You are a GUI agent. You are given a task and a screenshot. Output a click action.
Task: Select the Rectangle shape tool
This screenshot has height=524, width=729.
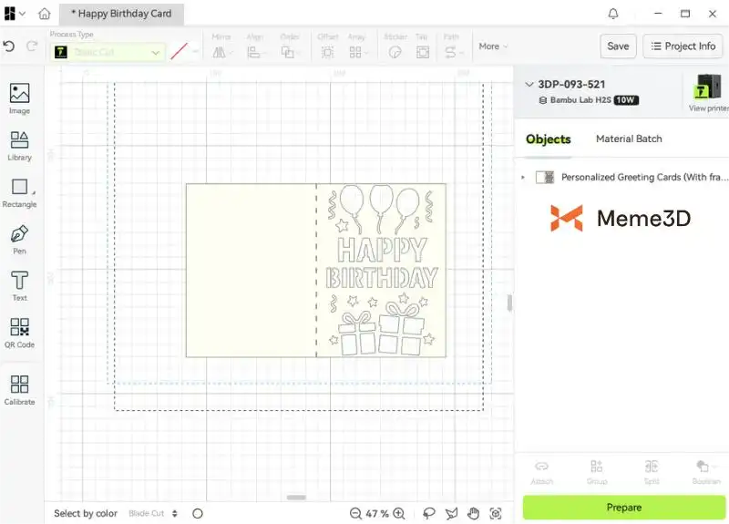[x=19, y=192]
